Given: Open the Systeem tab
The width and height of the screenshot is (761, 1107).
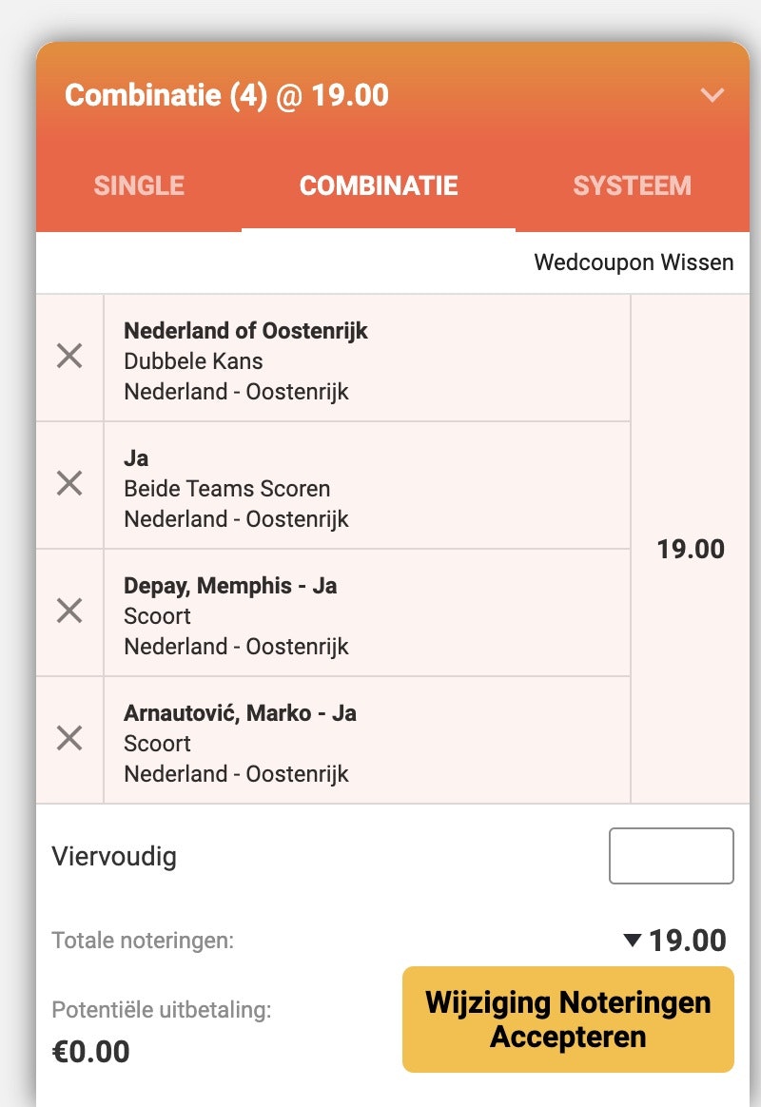Looking at the screenshot, I should point(632,185).
